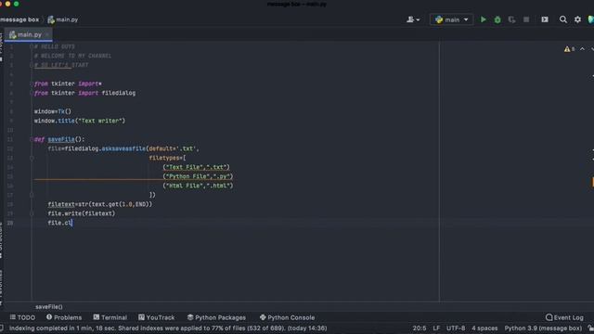Change the LF line separator
Screen dimensions: 594x334
436,328
